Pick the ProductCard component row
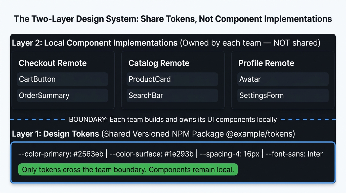346x193 pixels. click(x=172, y=79)
